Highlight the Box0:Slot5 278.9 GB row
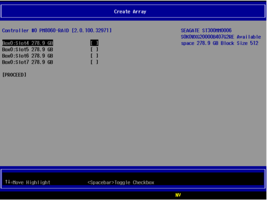 (27, 49)
